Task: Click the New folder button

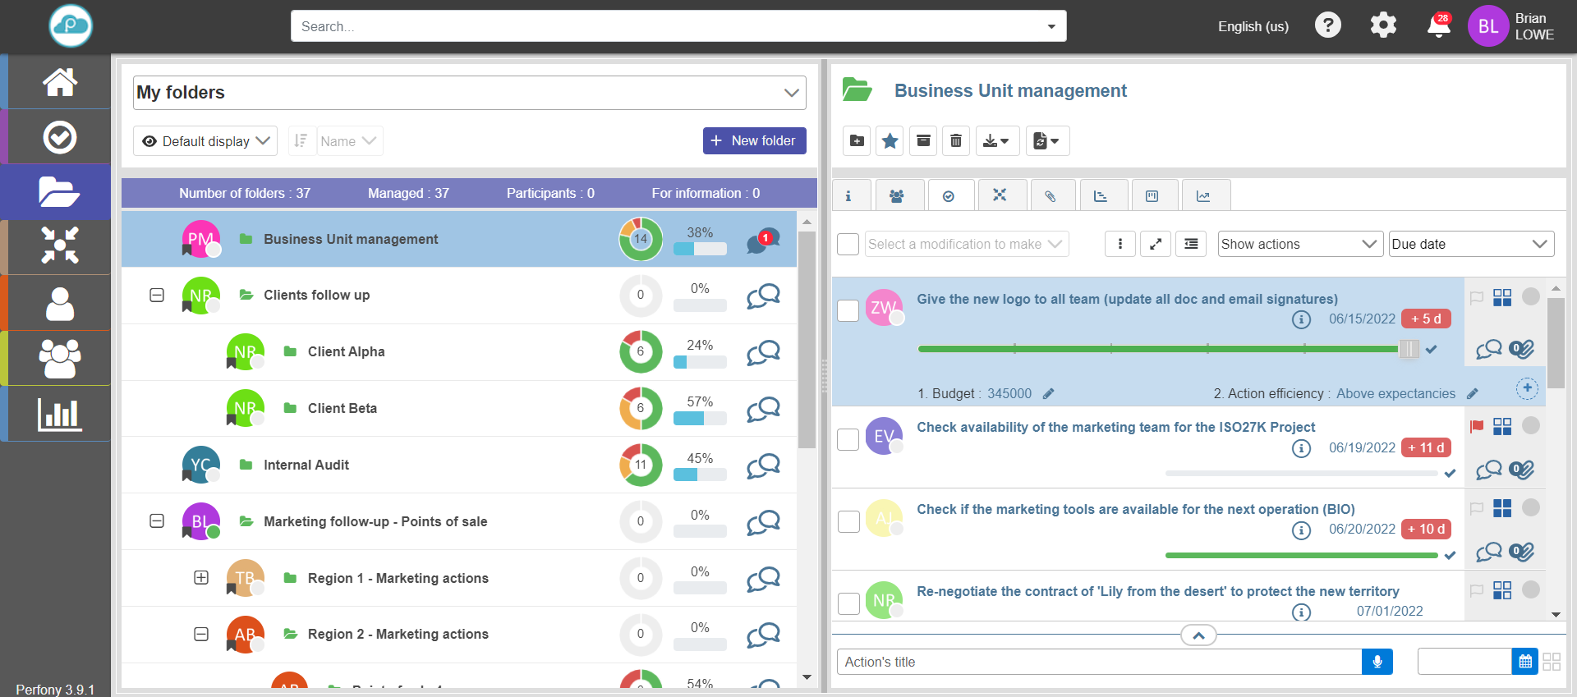Action: point(754,140)
